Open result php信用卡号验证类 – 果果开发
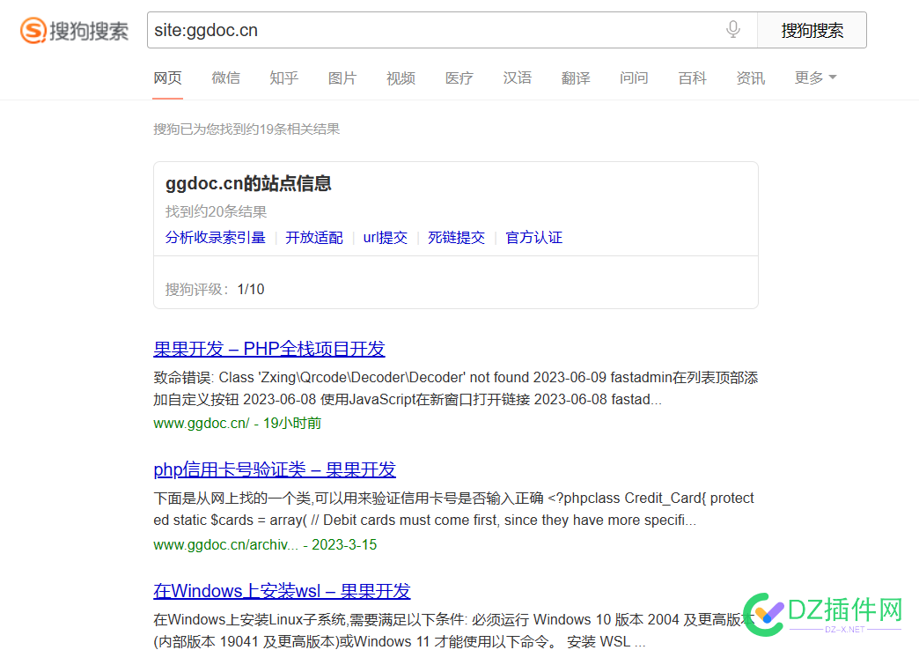Image resolution: width=919 pixels, height=650 pixels. click(x=275, y=470)
